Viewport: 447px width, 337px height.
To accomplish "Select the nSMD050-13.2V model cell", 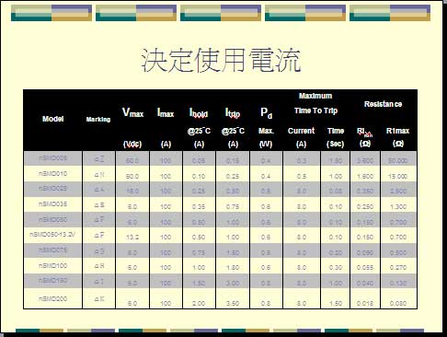I will point(52,235).
